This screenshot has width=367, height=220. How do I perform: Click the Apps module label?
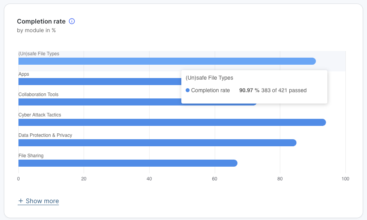tap(24, 74)
